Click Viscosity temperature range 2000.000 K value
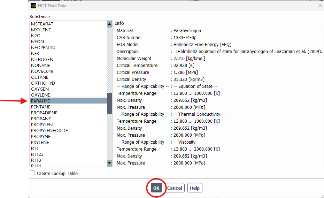 [196, 149]
